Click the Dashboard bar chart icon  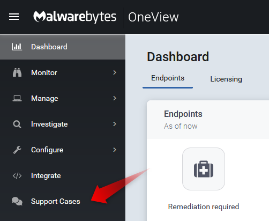(17, 47)
